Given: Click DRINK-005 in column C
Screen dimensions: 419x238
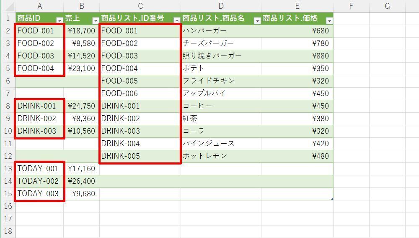Looking at the screenshot, I should coord(140,156).
